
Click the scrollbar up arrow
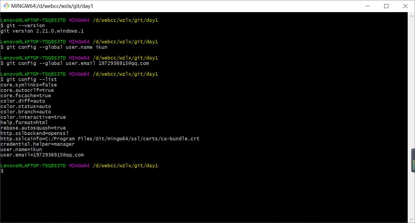[x=411, y=16]
